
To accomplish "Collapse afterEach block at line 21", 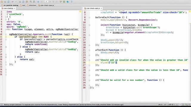I will coord(89,50).
